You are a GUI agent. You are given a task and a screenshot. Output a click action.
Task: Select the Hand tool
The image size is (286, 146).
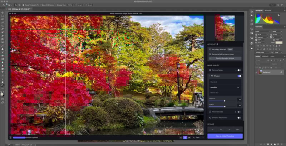pyautogui.click(x=3, y=82)
